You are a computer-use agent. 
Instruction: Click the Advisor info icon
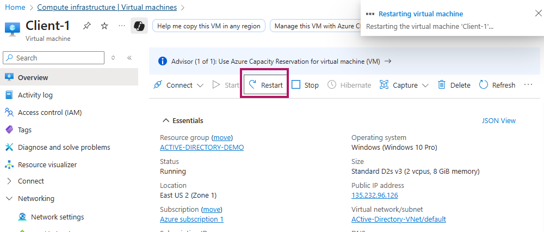click(162, 62)
